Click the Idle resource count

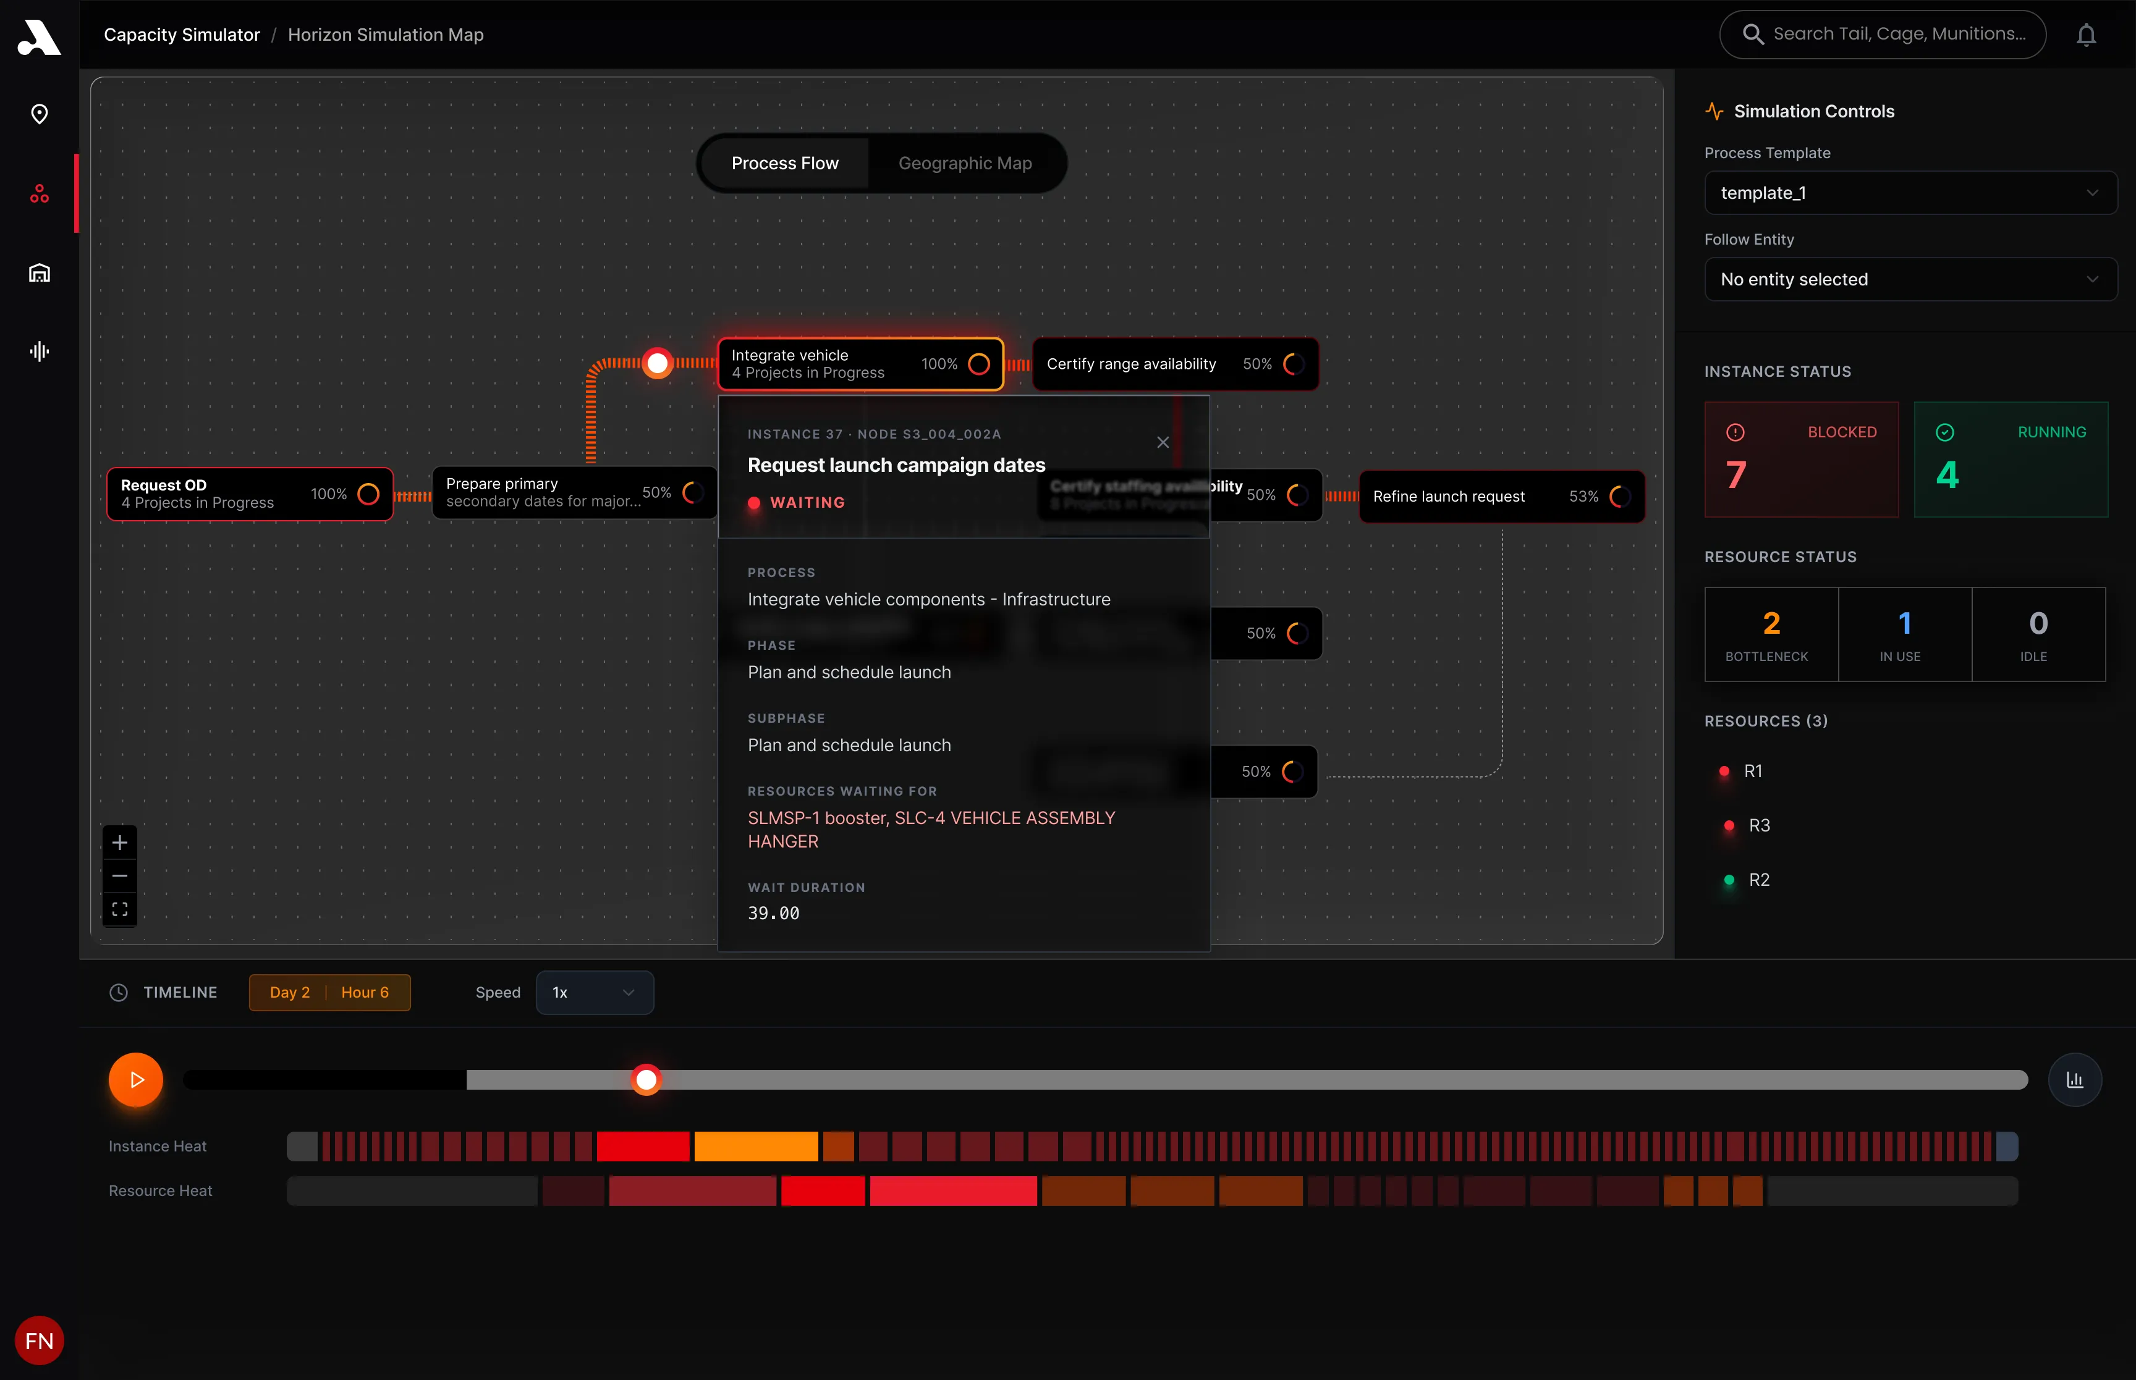point(2038,634)
